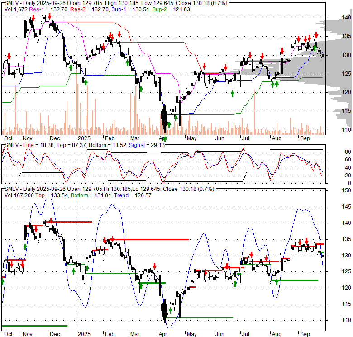Select the Sup-1 = 130.51 label
This screenshot has height=337, width=353.
[131, 9]
